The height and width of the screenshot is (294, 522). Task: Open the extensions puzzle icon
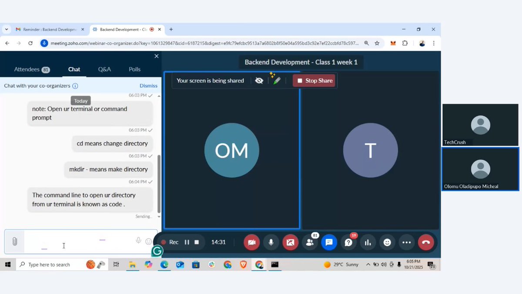point(405,43)
